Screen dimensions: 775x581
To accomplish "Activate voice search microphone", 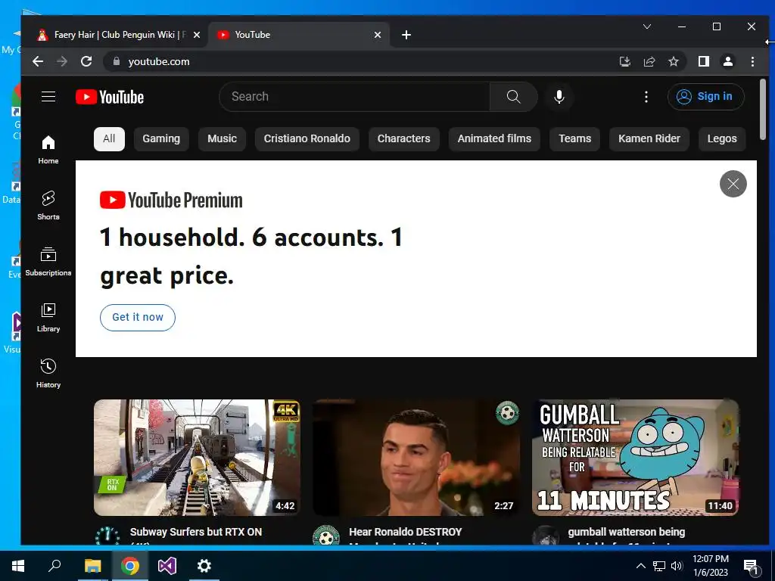I will point(559,96).
